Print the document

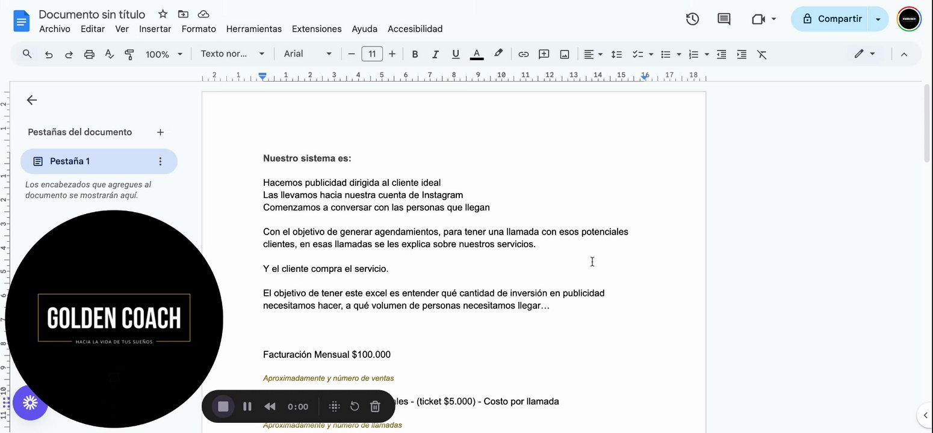click(x=89, y=54)
